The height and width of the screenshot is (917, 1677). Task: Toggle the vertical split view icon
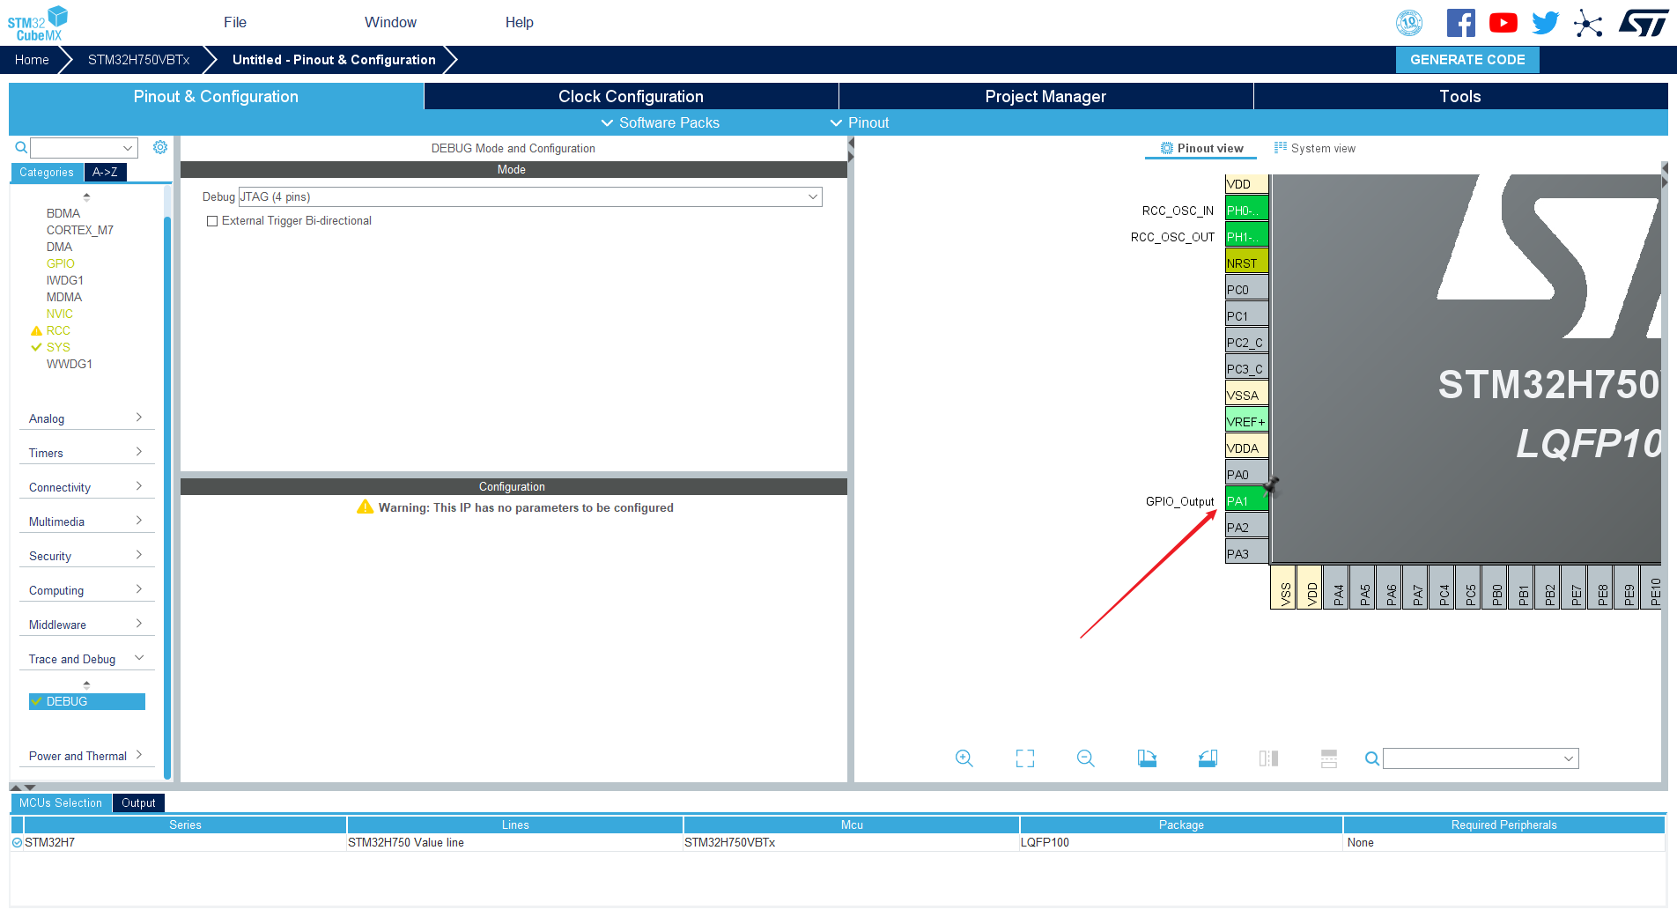point(1268,758)
